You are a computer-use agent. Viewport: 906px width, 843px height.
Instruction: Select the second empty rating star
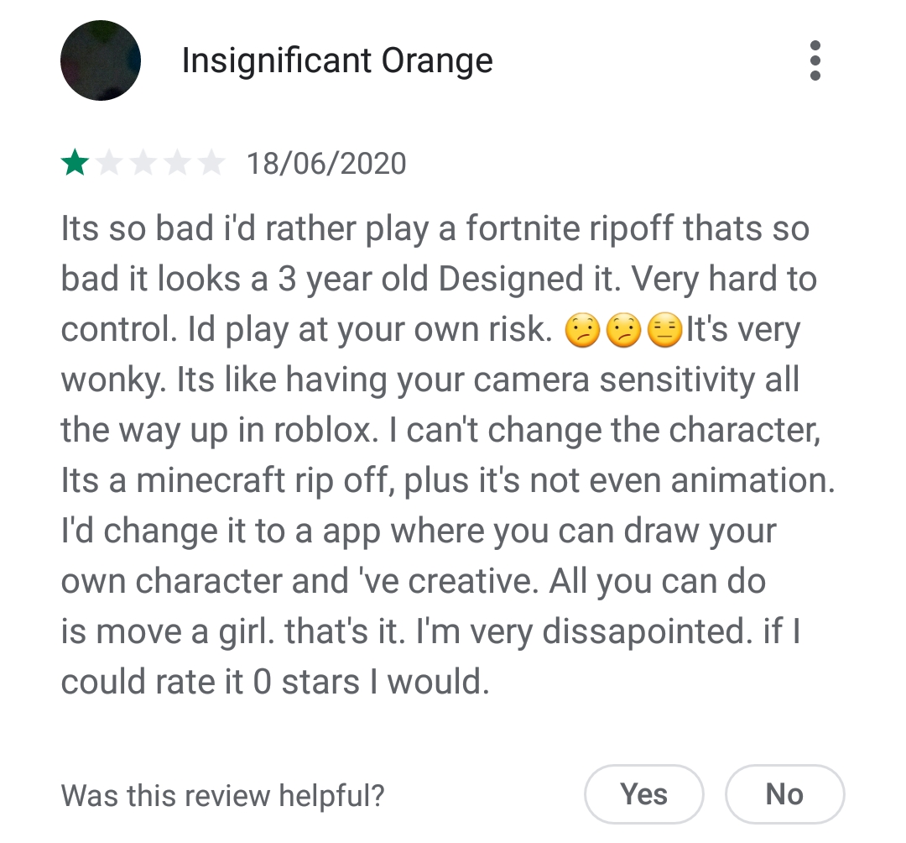pyautogui.click(x=109, y=163)
